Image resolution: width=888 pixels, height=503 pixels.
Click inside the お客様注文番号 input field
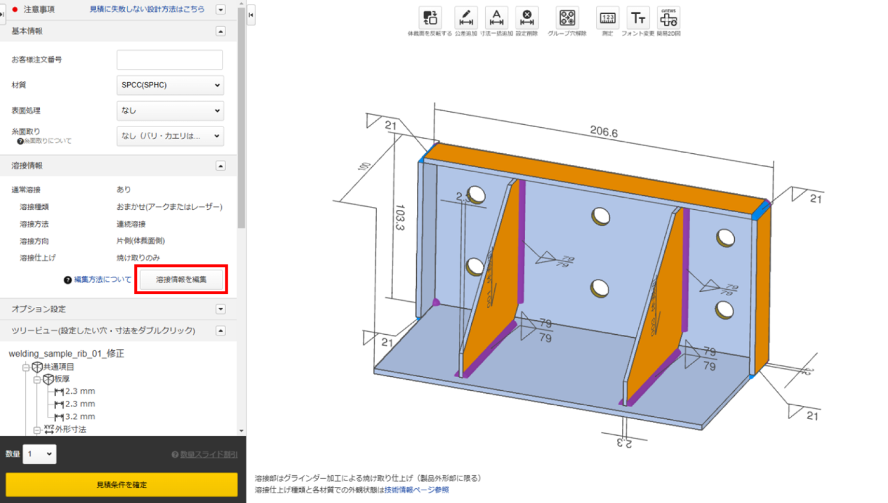169,60
